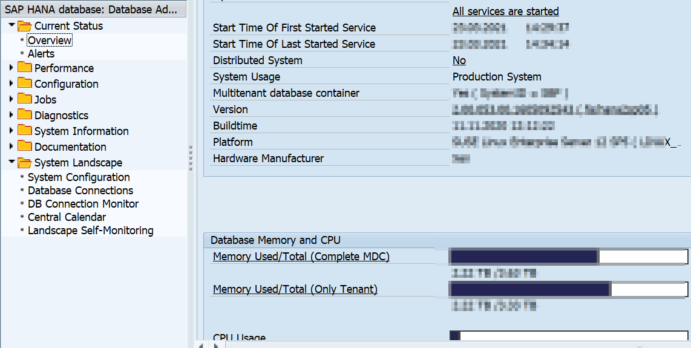This screenshot has width=691, height=348.
Task: Click the CPU Usage progress bar
Action: (569, 336)
